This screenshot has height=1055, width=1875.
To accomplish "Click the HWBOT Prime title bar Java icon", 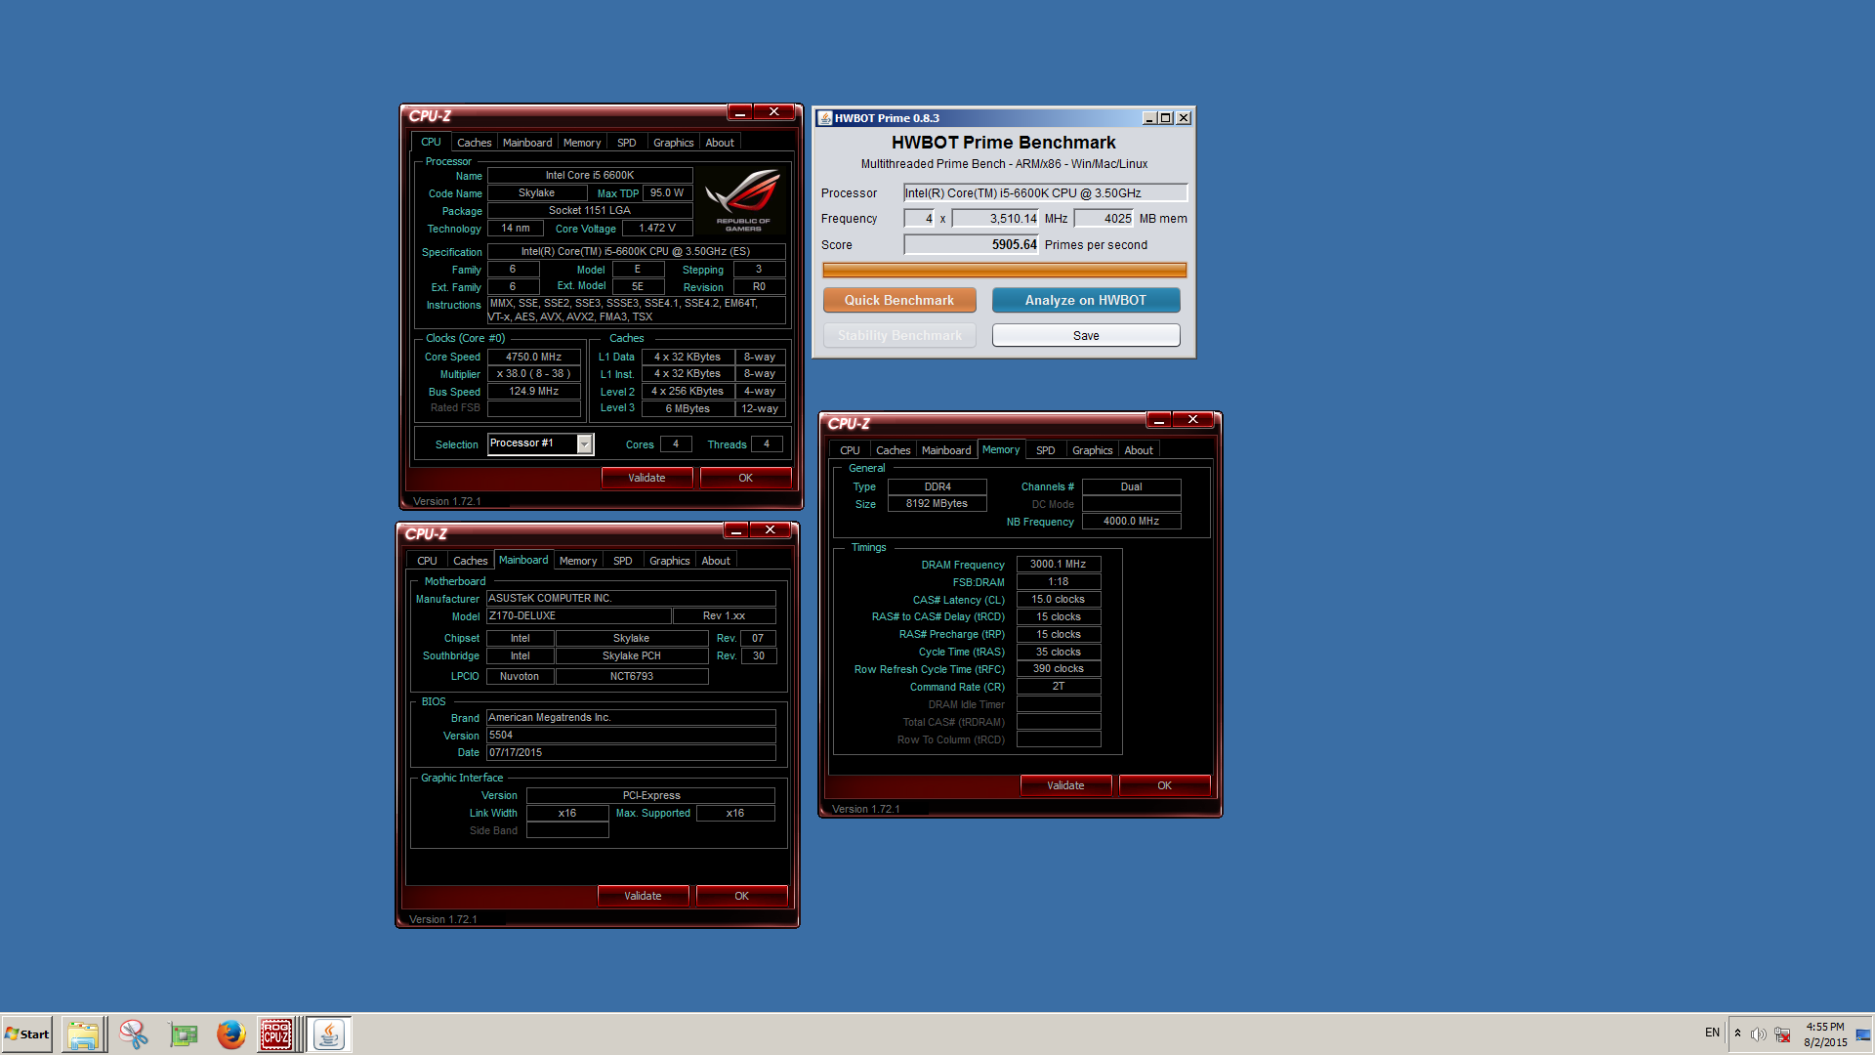I will click(825, 118).
